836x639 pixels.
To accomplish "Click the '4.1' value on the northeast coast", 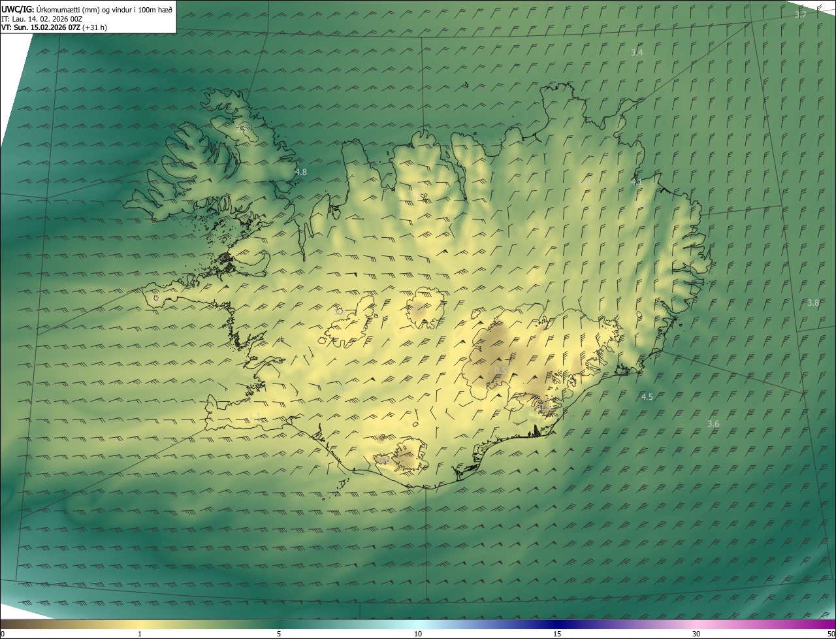I will [x=637, y=182].
